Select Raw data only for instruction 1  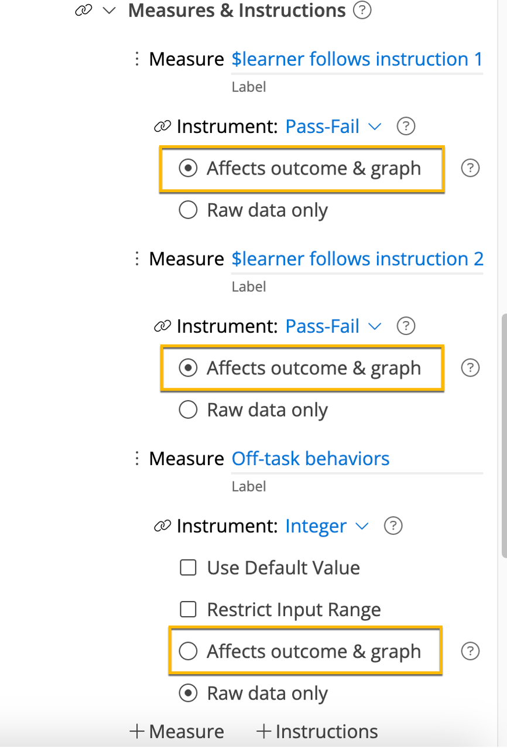click(188, 210)
